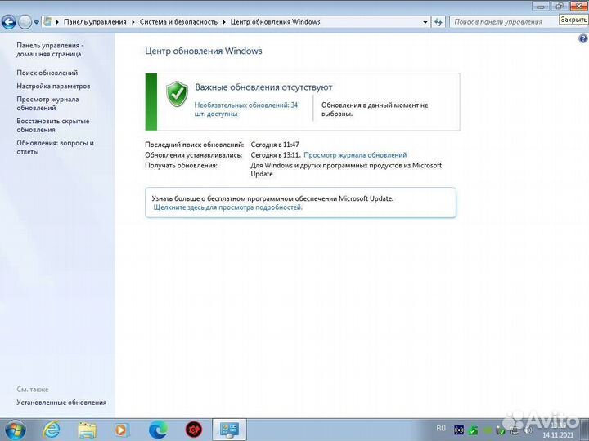The height and width of the screenshot is (441, 589).
Task: Launch Internet Explorer from the taskbar
Action: pos(52,429)
